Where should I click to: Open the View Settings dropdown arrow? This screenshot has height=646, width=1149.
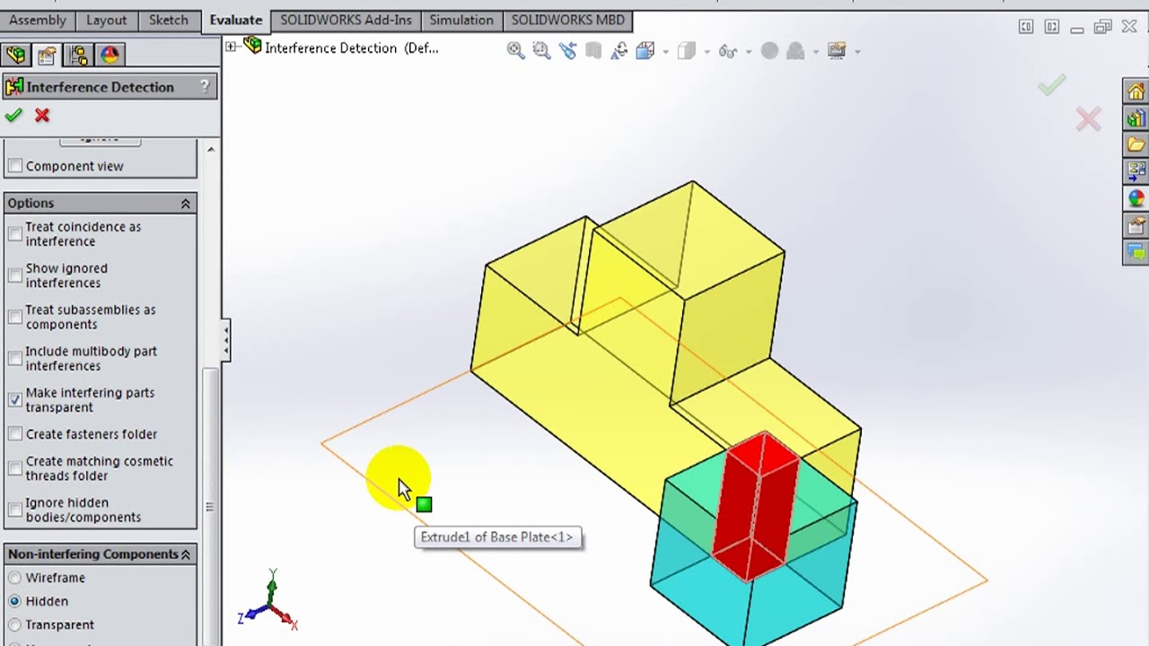tap(857, 52)
